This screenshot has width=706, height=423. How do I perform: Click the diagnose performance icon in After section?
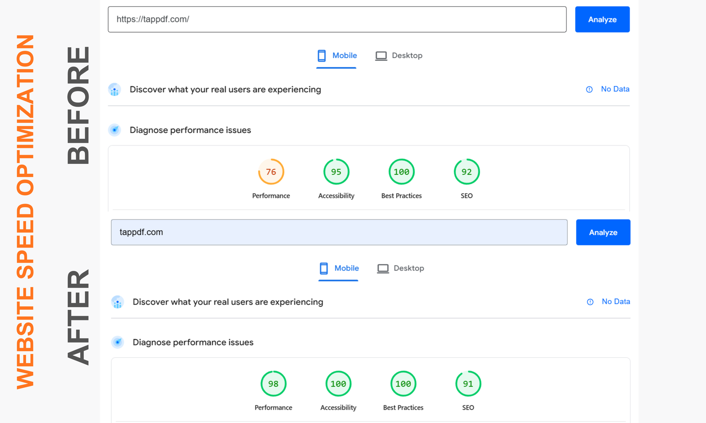coord(118,342)
